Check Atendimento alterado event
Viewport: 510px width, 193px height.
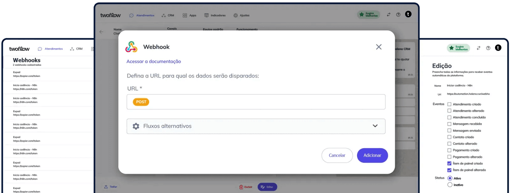pyautogui.click(x=449, y=111)
